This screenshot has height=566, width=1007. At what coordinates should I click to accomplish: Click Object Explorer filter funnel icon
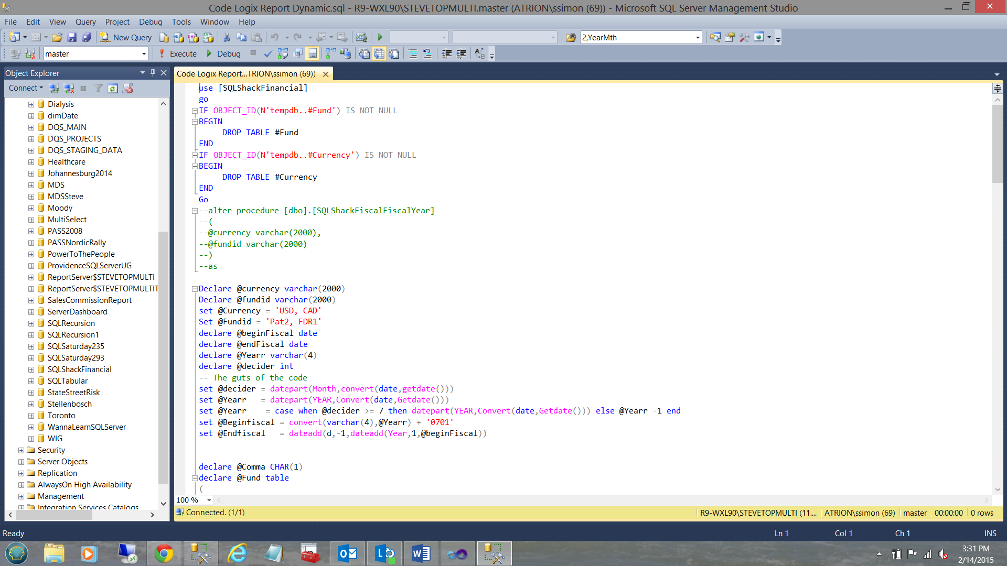point(98,88)
